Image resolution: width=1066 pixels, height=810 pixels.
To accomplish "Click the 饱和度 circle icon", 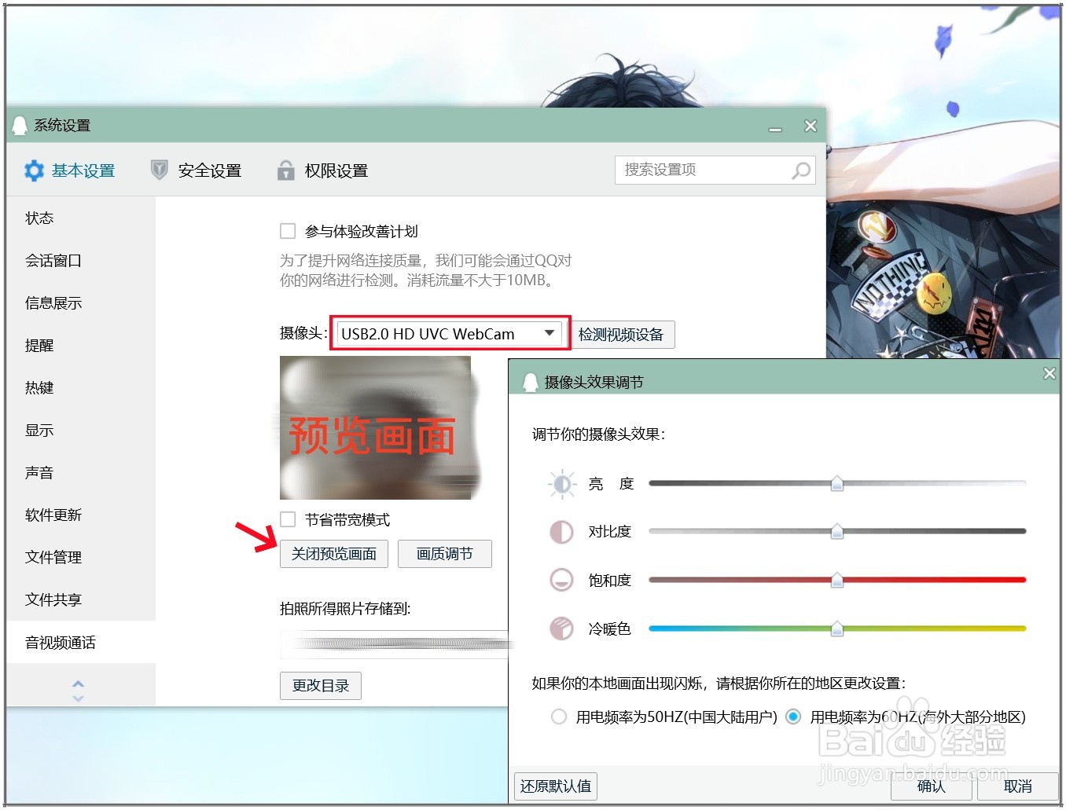I will [561, 580].
